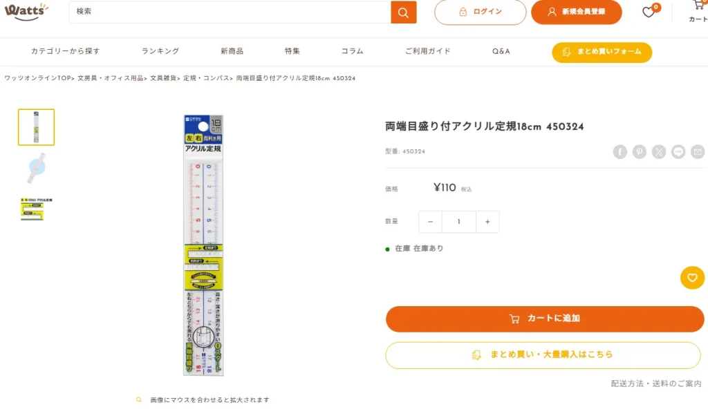Share the product by email icon
The width and height of the screenshot is (708, 416).
click(697, 152)
